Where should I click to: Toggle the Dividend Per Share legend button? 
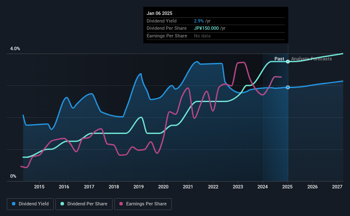84,204
